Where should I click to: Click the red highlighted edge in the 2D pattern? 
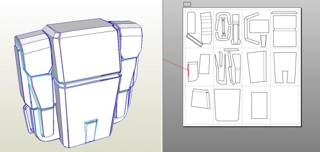click(x=188, y=70)
